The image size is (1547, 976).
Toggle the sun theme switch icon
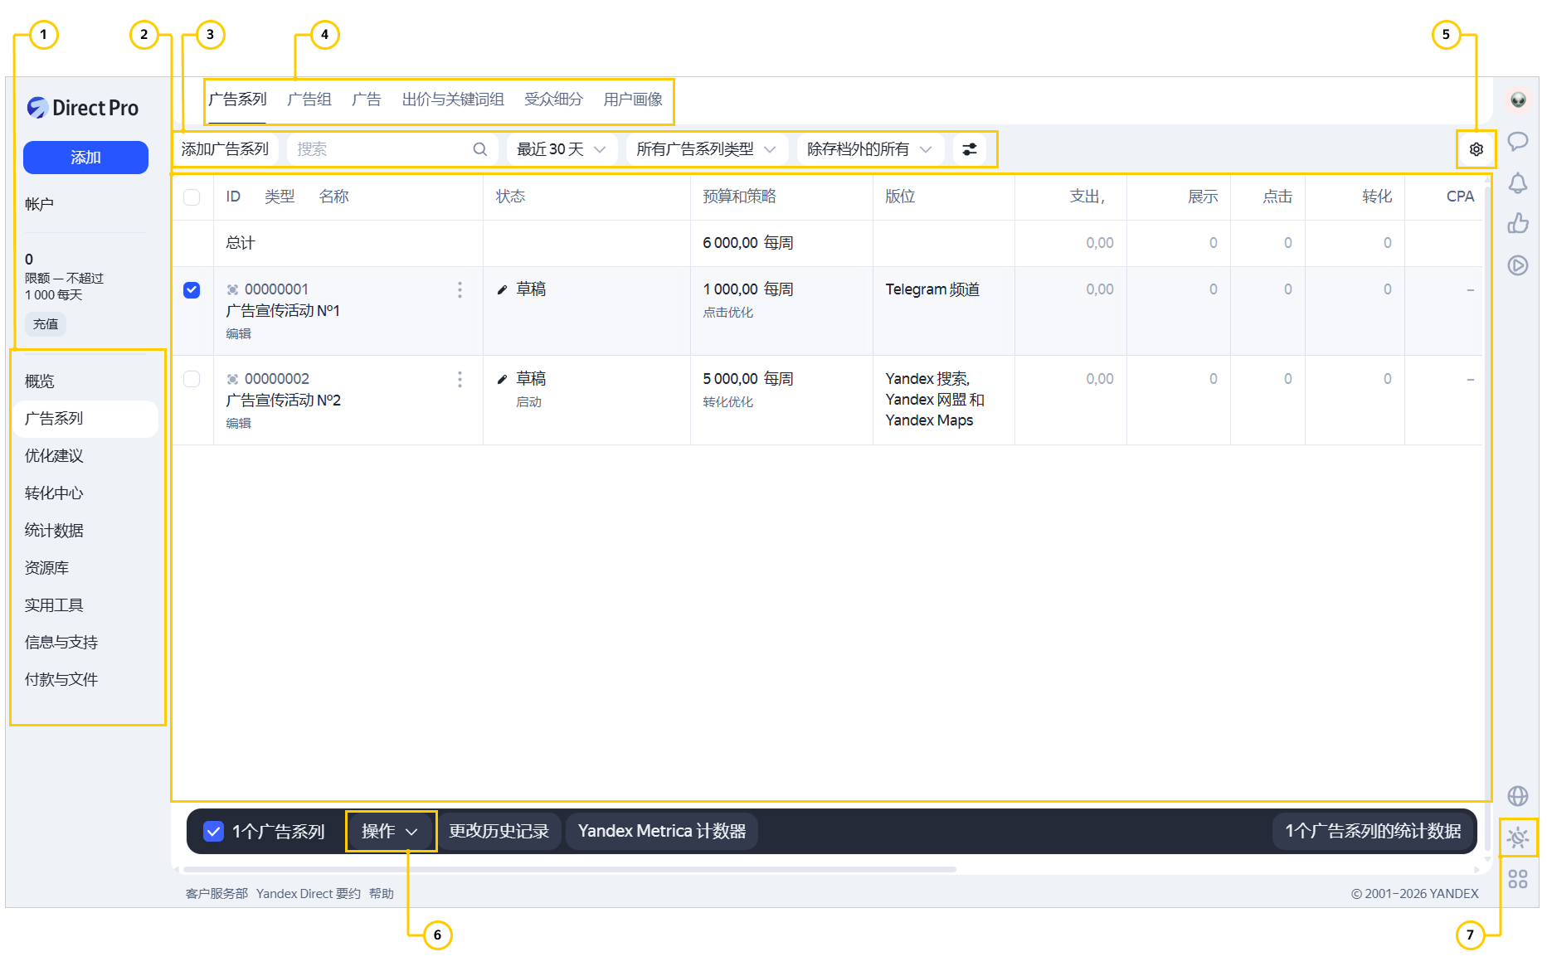1518,838
